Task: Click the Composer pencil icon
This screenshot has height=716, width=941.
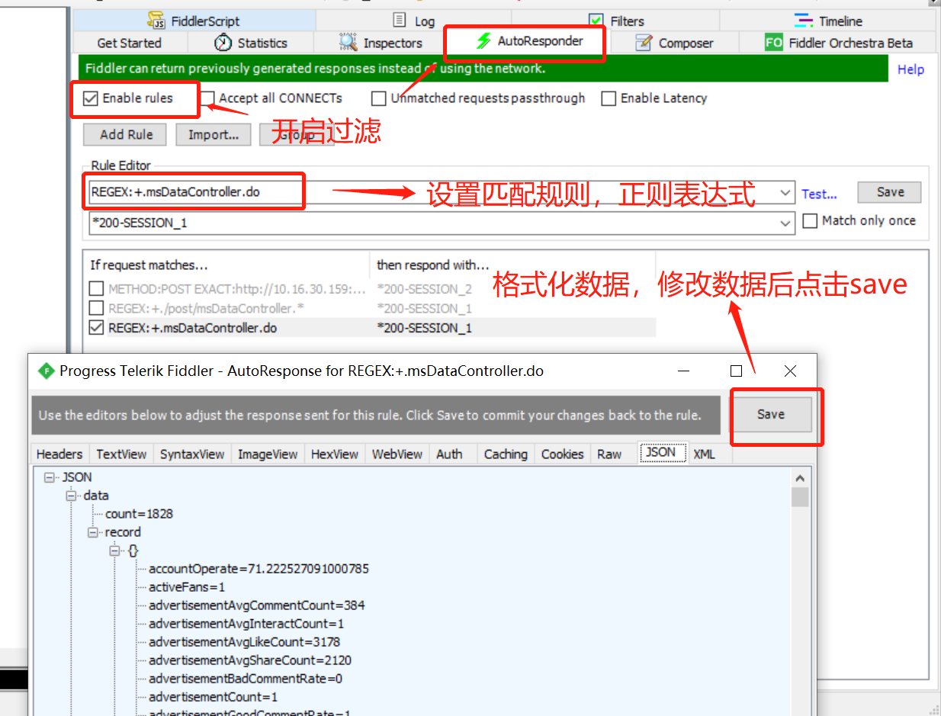Action: coord(644,43)
